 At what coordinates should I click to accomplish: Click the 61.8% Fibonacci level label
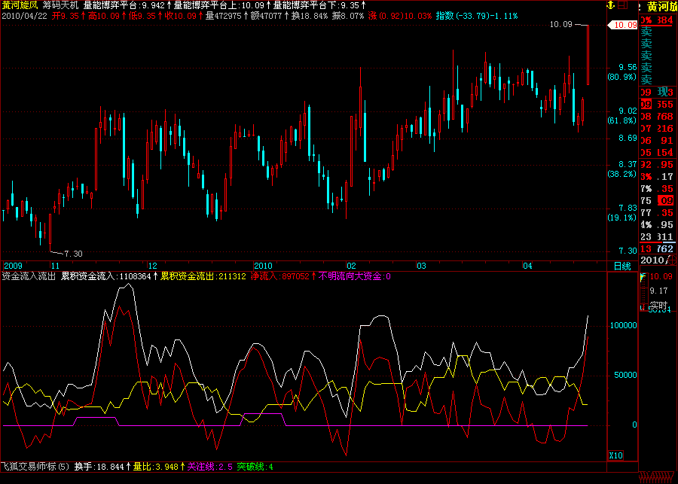coord(622,120)
